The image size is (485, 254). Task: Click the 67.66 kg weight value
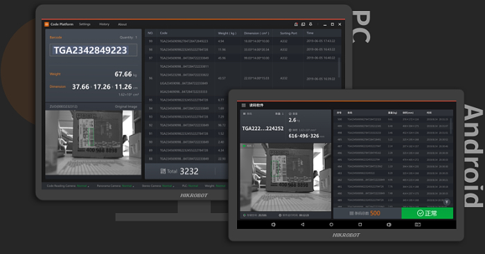[125, 74]
